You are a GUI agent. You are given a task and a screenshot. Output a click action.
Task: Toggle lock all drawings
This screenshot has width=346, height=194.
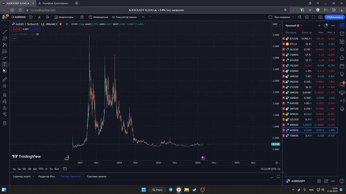coord(5,108)
